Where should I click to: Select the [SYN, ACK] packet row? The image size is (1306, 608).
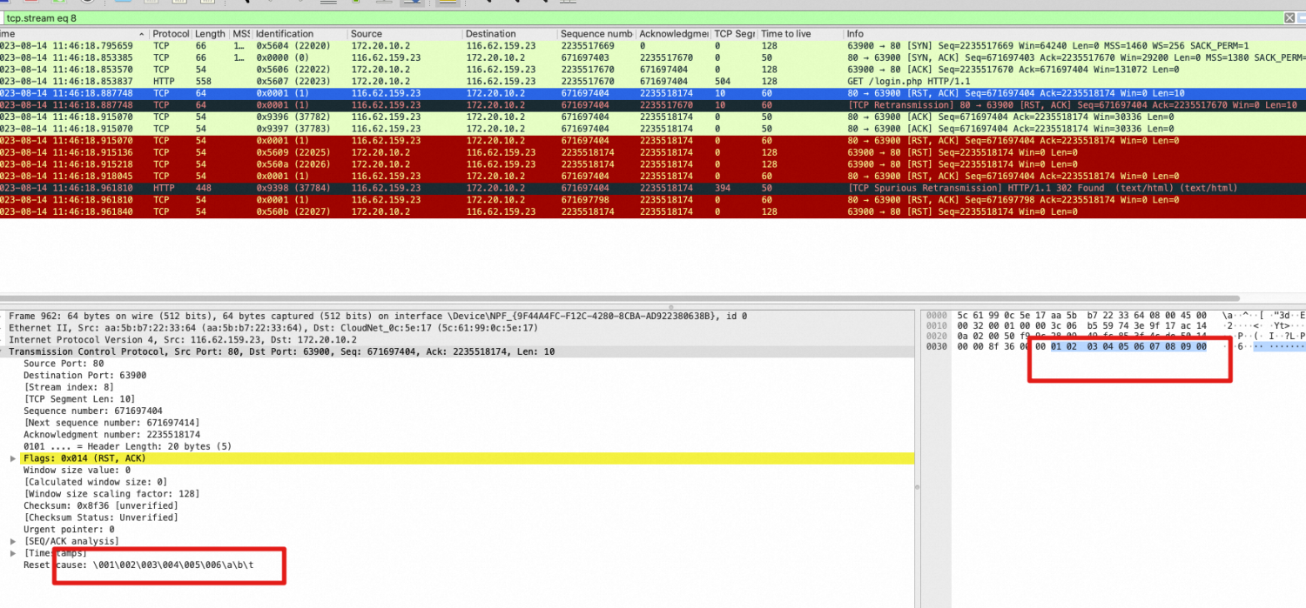coord(653,57)
